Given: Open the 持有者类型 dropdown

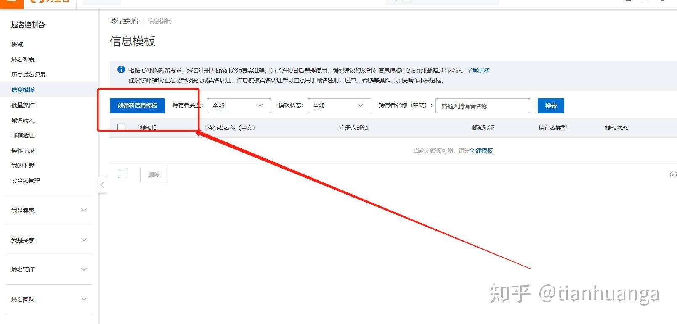Looking at the screenshot, I should (238, 106).
